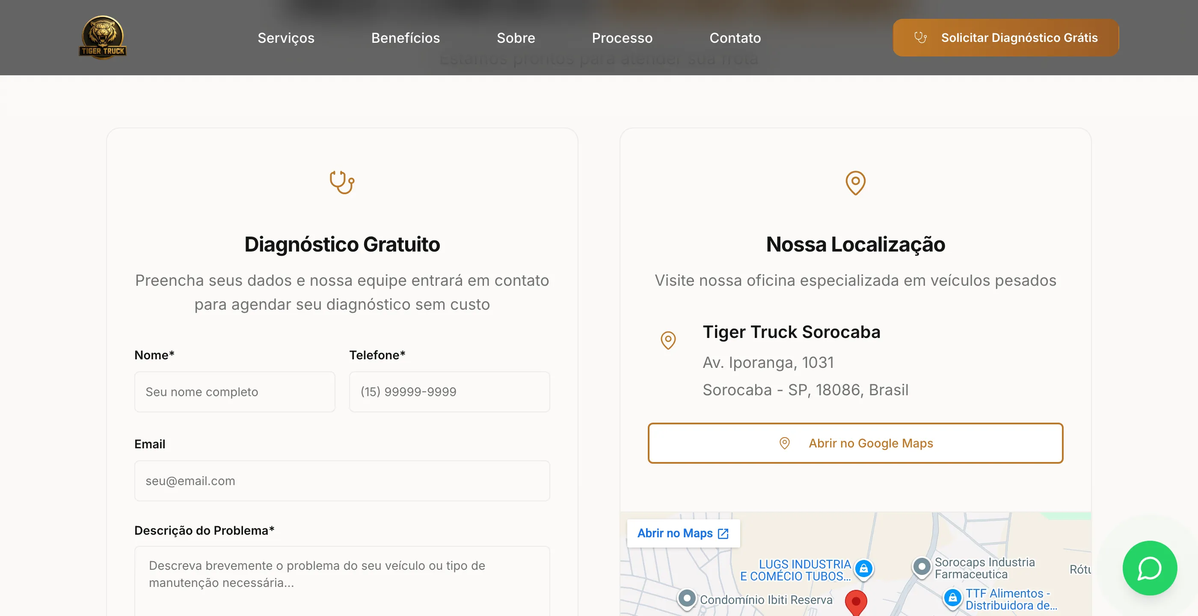
Task: Go to Benefícios section
Action: coord(406,38)
